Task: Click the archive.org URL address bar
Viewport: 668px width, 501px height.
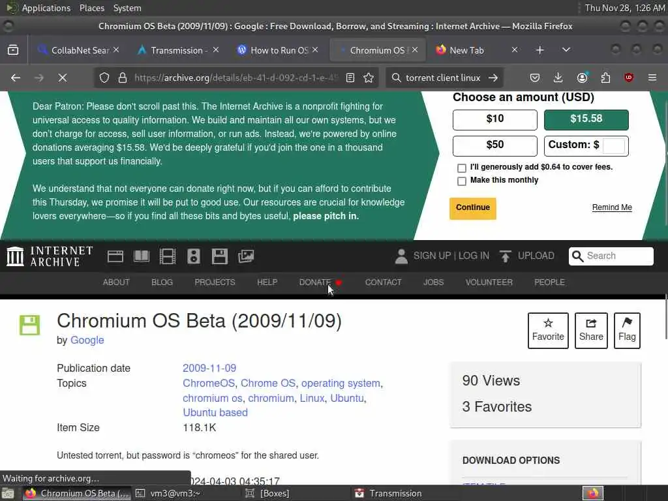Action: (236, 78)
